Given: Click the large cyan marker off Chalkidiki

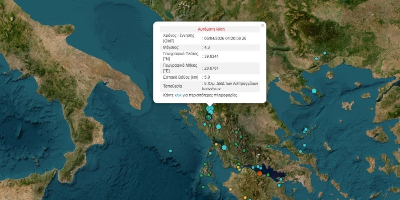Looking at the screenshot, I should pos(314,91).
